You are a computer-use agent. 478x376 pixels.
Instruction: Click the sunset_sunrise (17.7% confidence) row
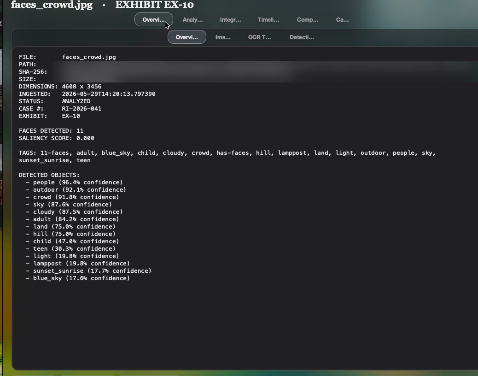(88, 271)
